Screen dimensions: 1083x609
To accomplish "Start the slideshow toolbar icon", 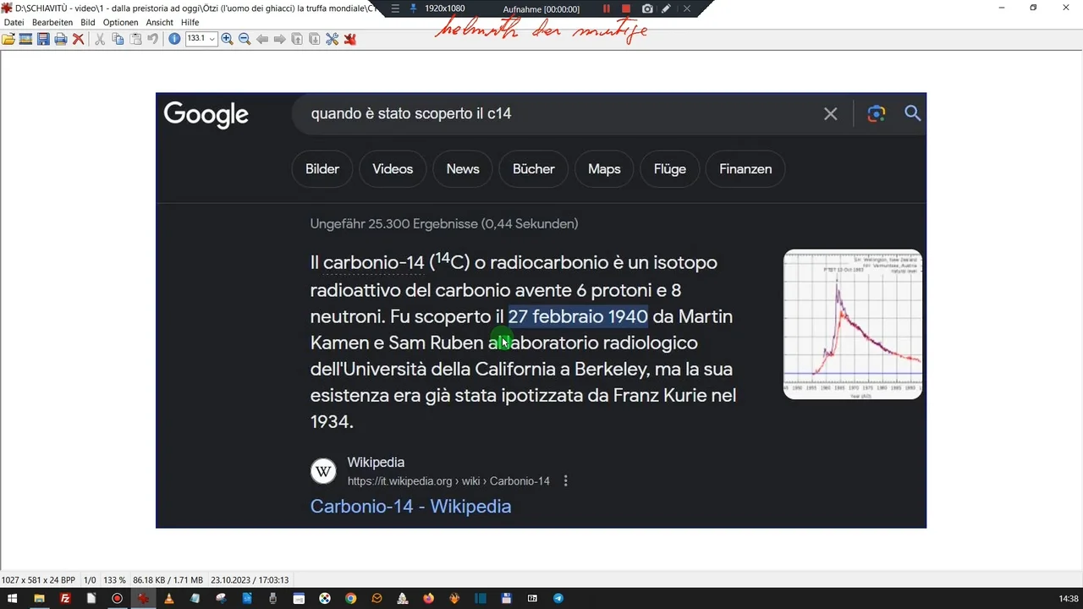I will click(x=25, y=39).
